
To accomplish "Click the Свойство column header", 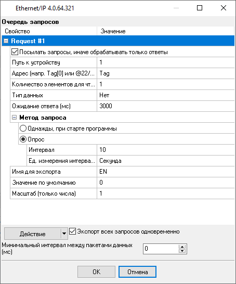I will [49, 31].
